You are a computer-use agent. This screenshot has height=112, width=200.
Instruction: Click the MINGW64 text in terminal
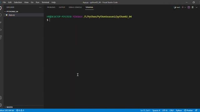(x=77, y=16)
